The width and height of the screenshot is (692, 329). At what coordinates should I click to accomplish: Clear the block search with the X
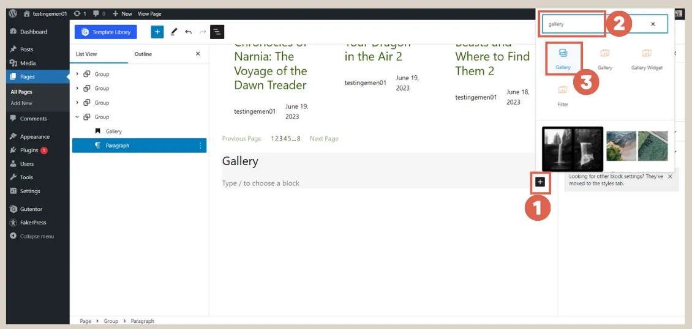tap(653, 24)
